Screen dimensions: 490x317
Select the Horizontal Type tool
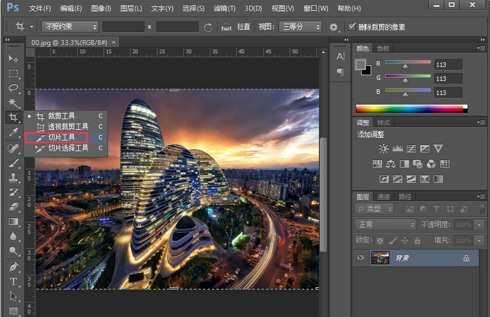coord(14,281)
